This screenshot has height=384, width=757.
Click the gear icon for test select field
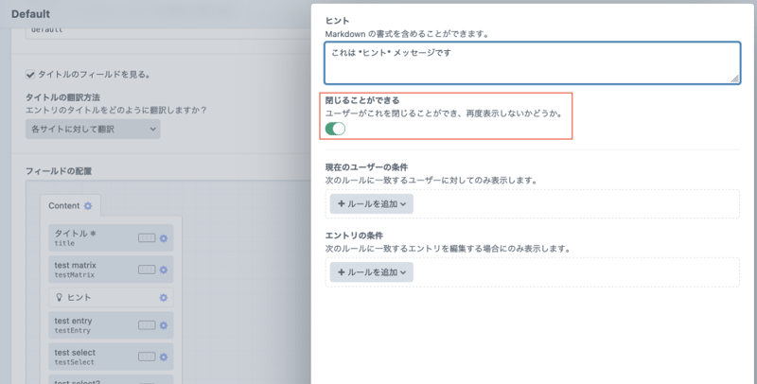(163, 357)
